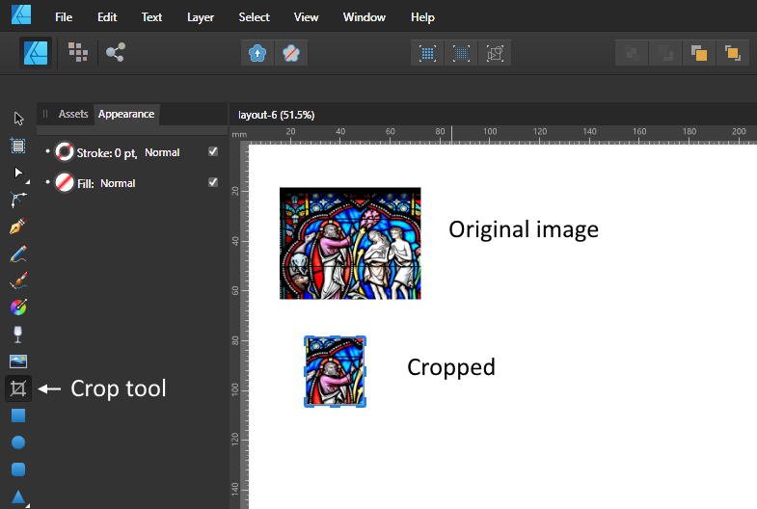
Task: Open the View menu
Action: tap(306, 17)
